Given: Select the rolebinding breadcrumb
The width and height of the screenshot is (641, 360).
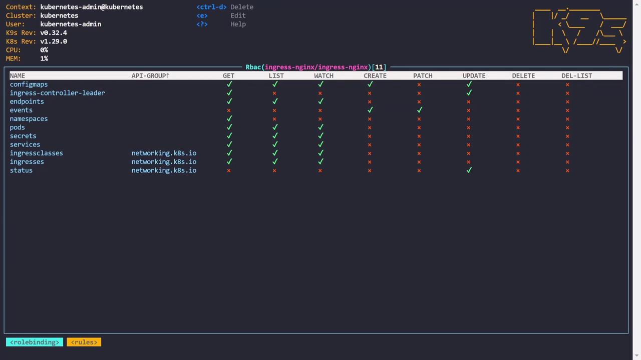Looking at the screenshot, I should click(x=35, y=342).
